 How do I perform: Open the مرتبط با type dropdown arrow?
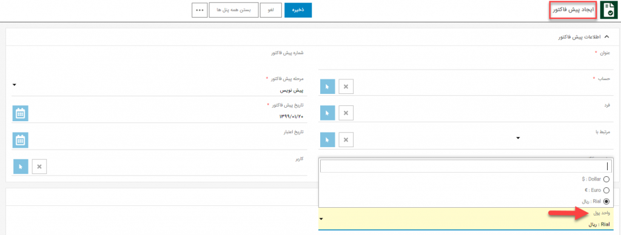point(518,138)
